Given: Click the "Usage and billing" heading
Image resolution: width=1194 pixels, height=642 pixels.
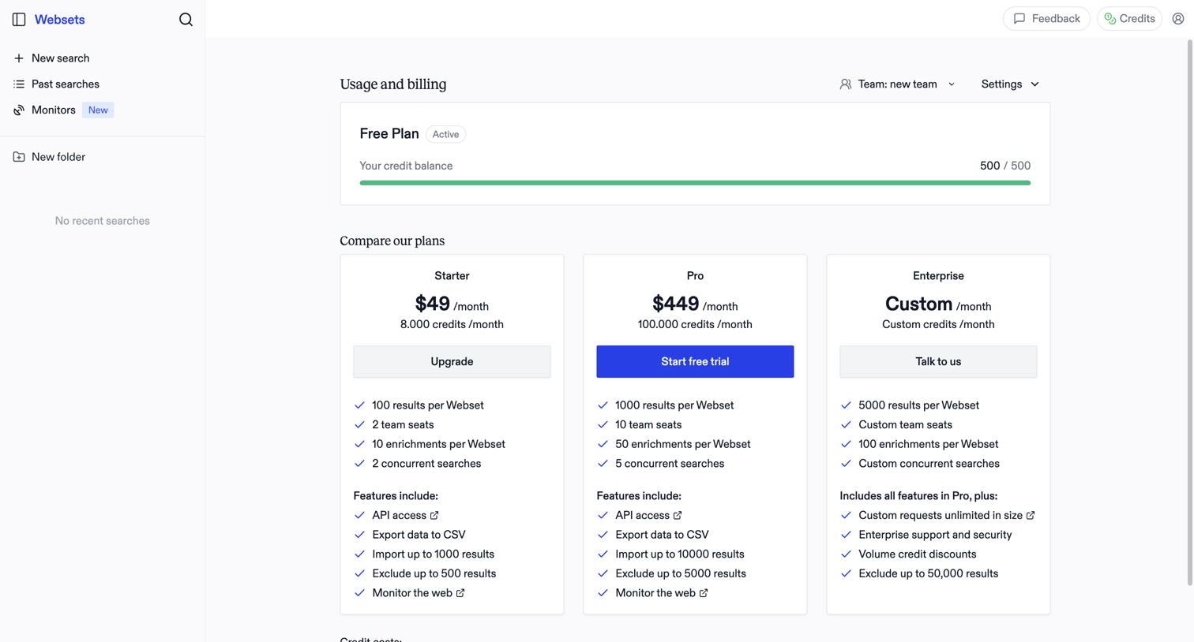Looking at the screenshot, I should (x=393, y=84).
